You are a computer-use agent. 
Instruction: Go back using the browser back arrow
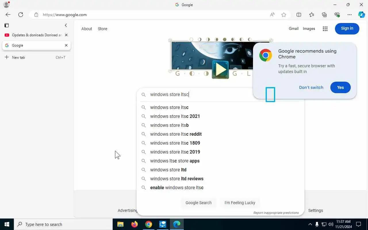tap(8, 15)
